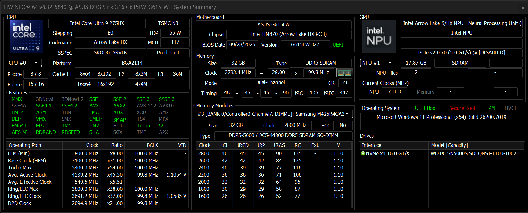The width and height of the screenshot is (528, 213).
Task: Click the NPU Tiles value 2
Action: (416, 73)
